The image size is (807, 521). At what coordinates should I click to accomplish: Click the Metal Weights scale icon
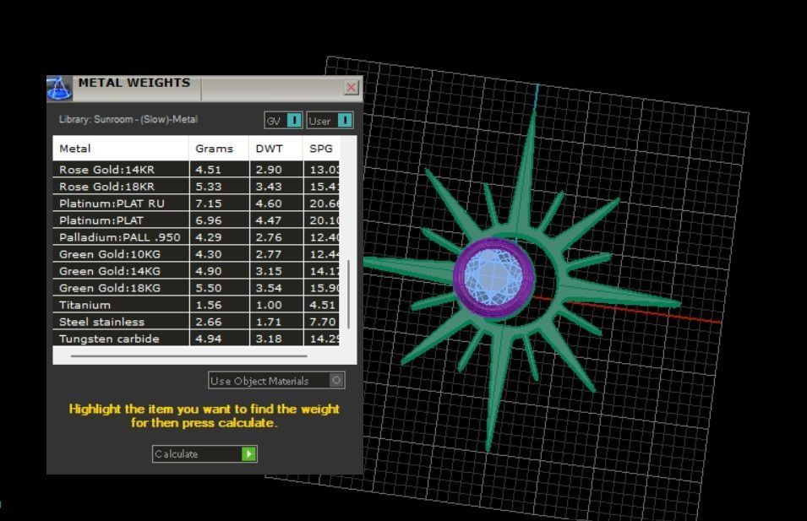tap(59, 88)
